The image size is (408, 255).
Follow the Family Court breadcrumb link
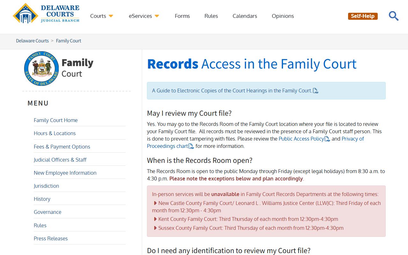coord(69,41)
